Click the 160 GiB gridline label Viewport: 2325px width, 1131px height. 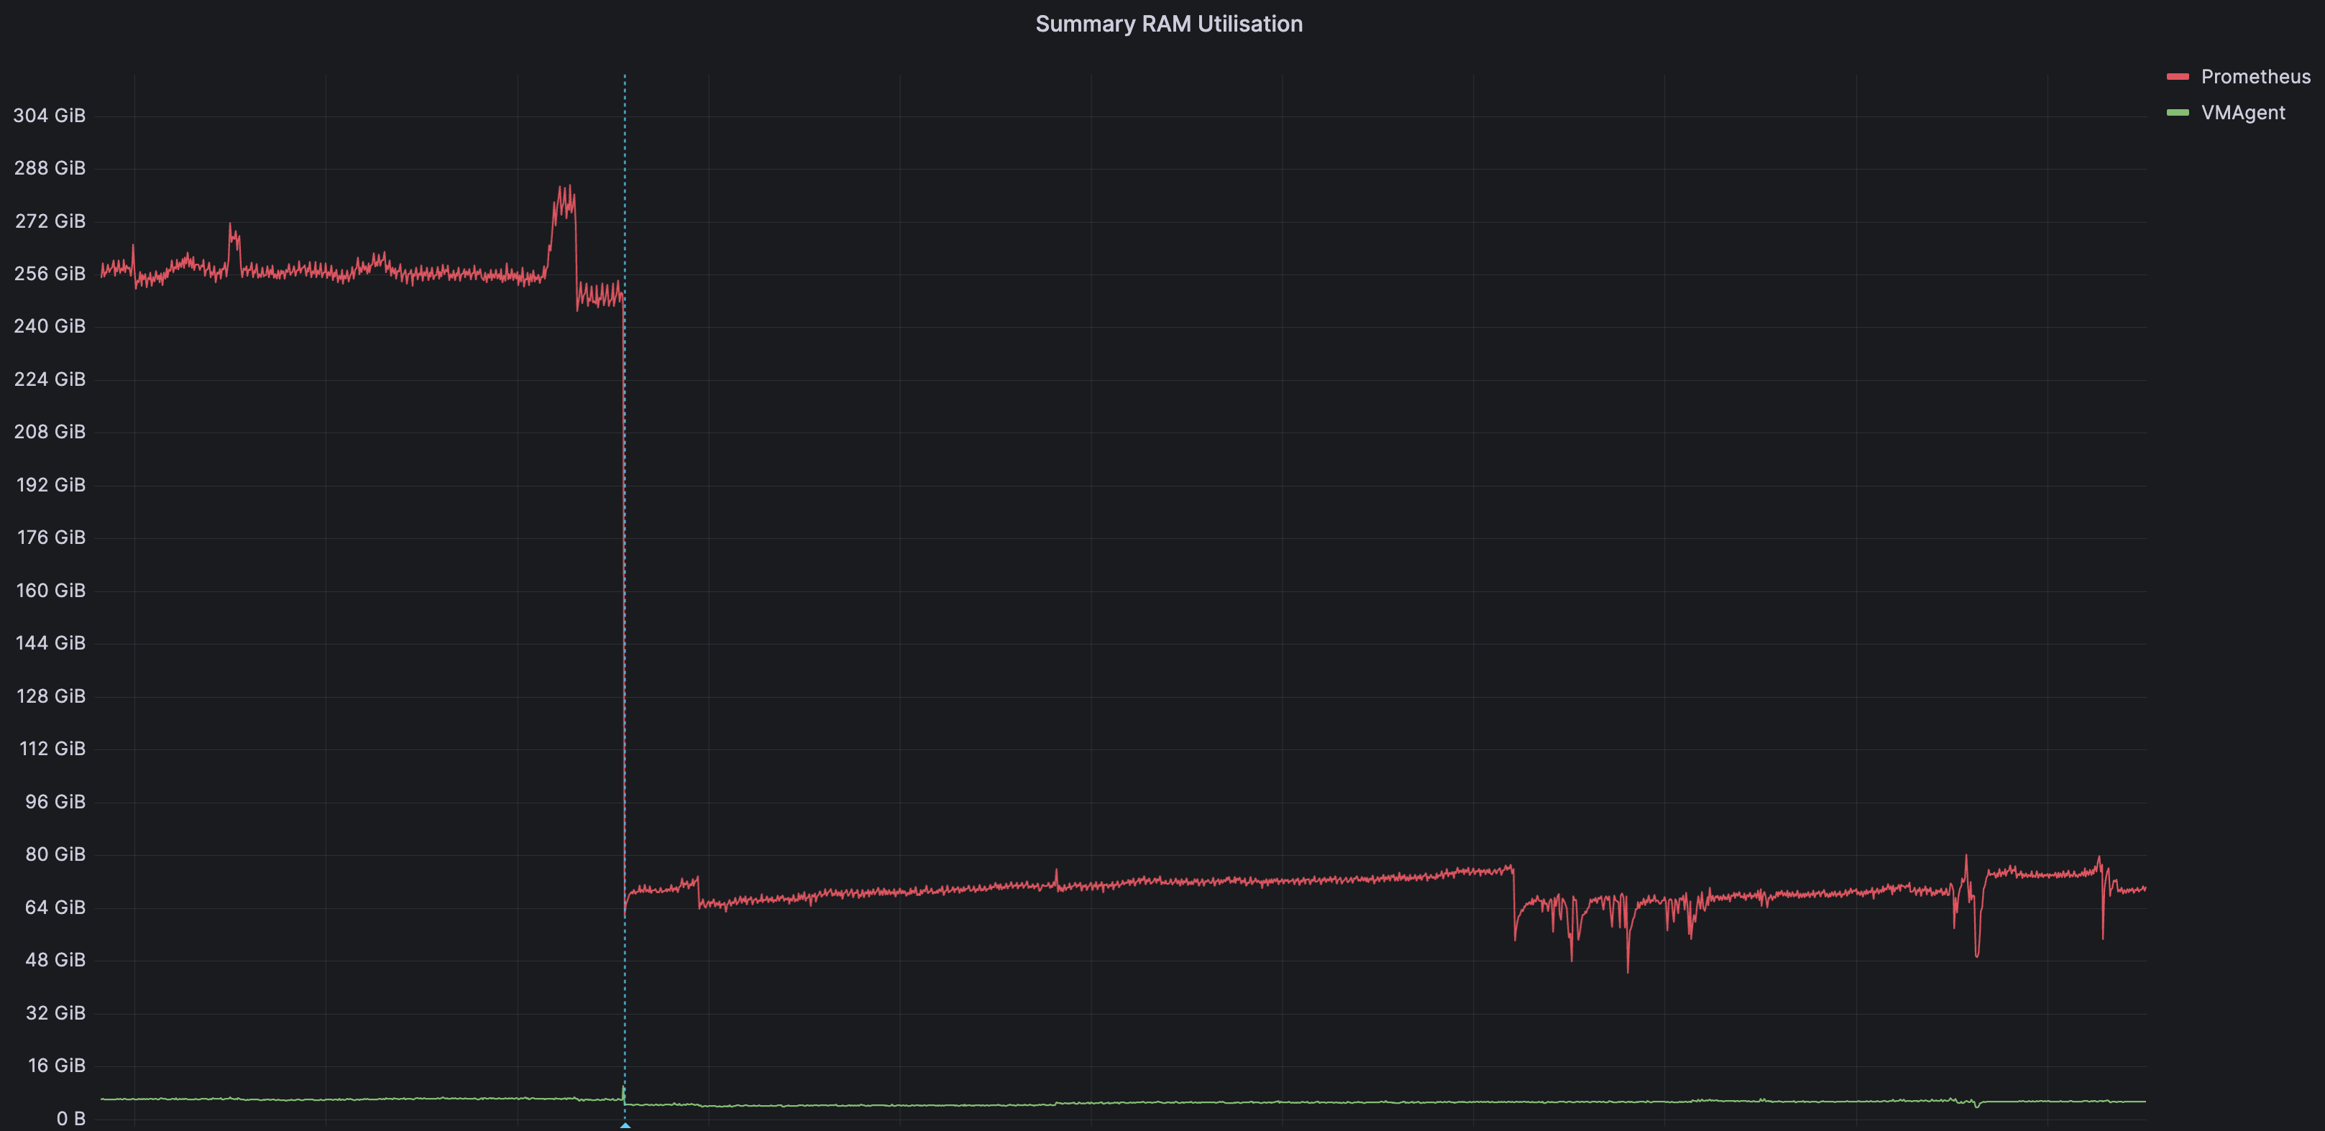(x=50, y=590)
